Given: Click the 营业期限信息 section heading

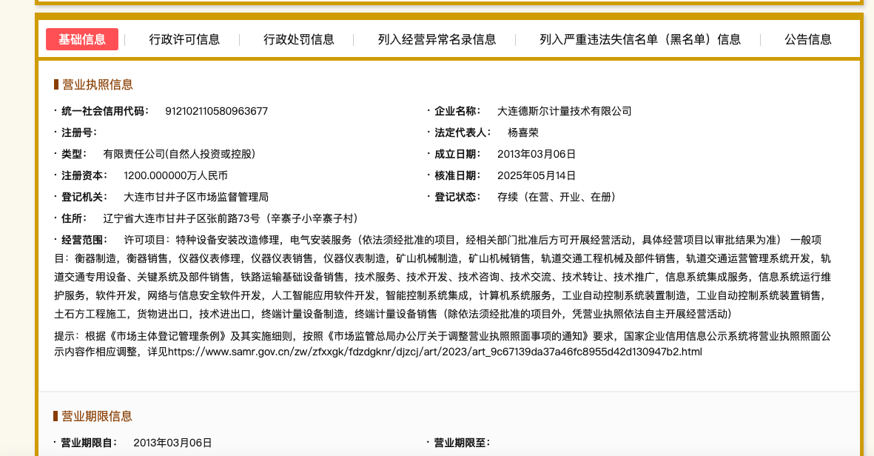Looking at the screenshot, I should click(x=96, y=417).
